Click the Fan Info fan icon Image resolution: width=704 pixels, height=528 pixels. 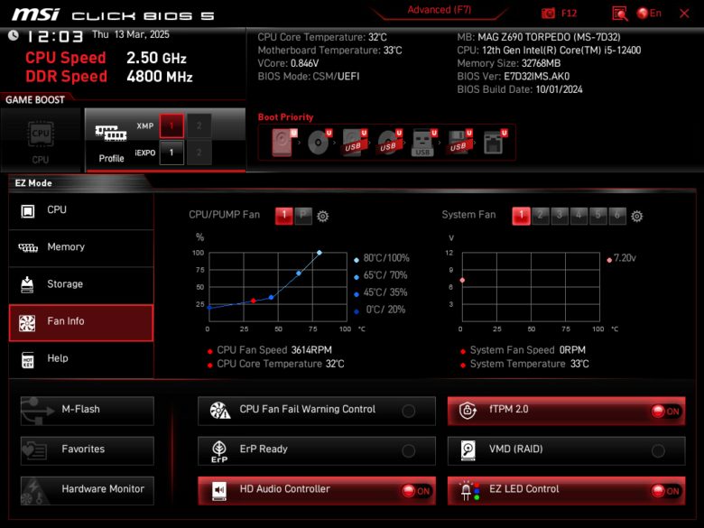pyautogui.click(x=27, y=323)
